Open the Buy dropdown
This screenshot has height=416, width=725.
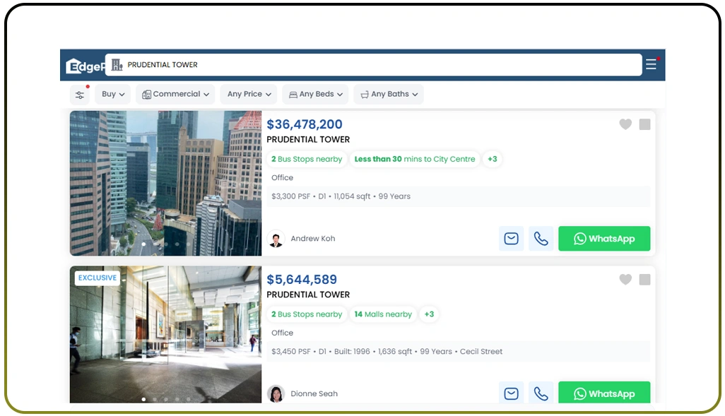[112, 94]
